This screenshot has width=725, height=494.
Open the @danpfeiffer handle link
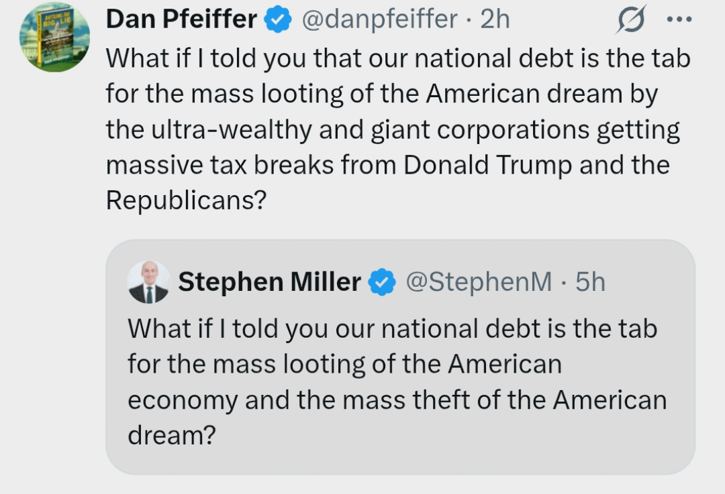click(x=379, y=20)
